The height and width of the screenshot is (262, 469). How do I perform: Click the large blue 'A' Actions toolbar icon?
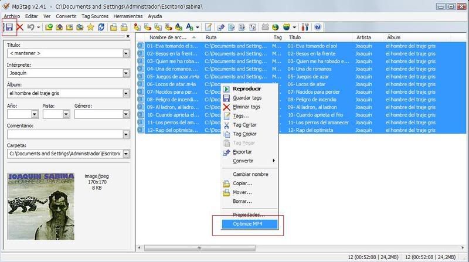pos(189,27)
